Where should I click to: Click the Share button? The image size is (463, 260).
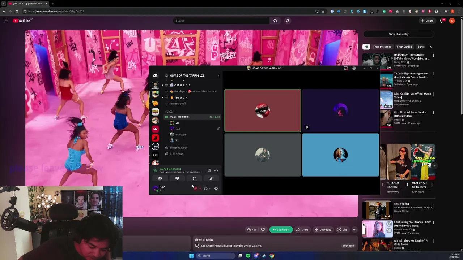[x=302, y=230]
